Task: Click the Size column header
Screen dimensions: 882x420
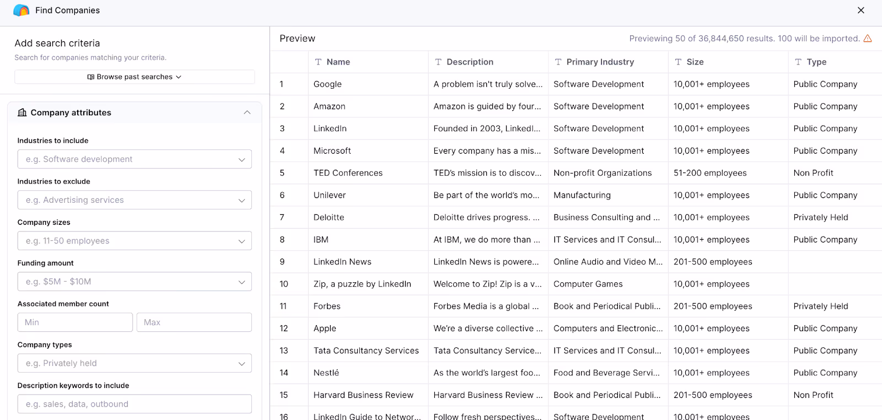Action: (x=728, y=62)
